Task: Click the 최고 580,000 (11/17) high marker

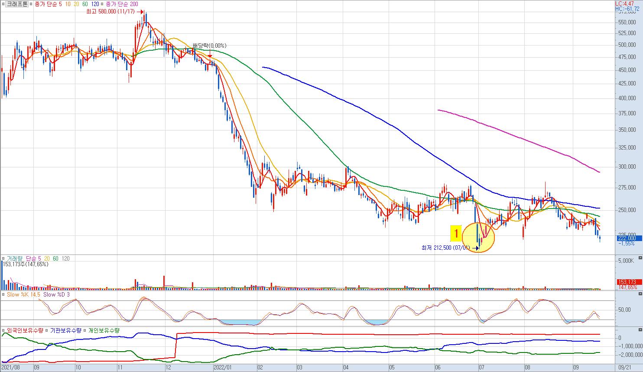Action: click(x=116, y=12)
